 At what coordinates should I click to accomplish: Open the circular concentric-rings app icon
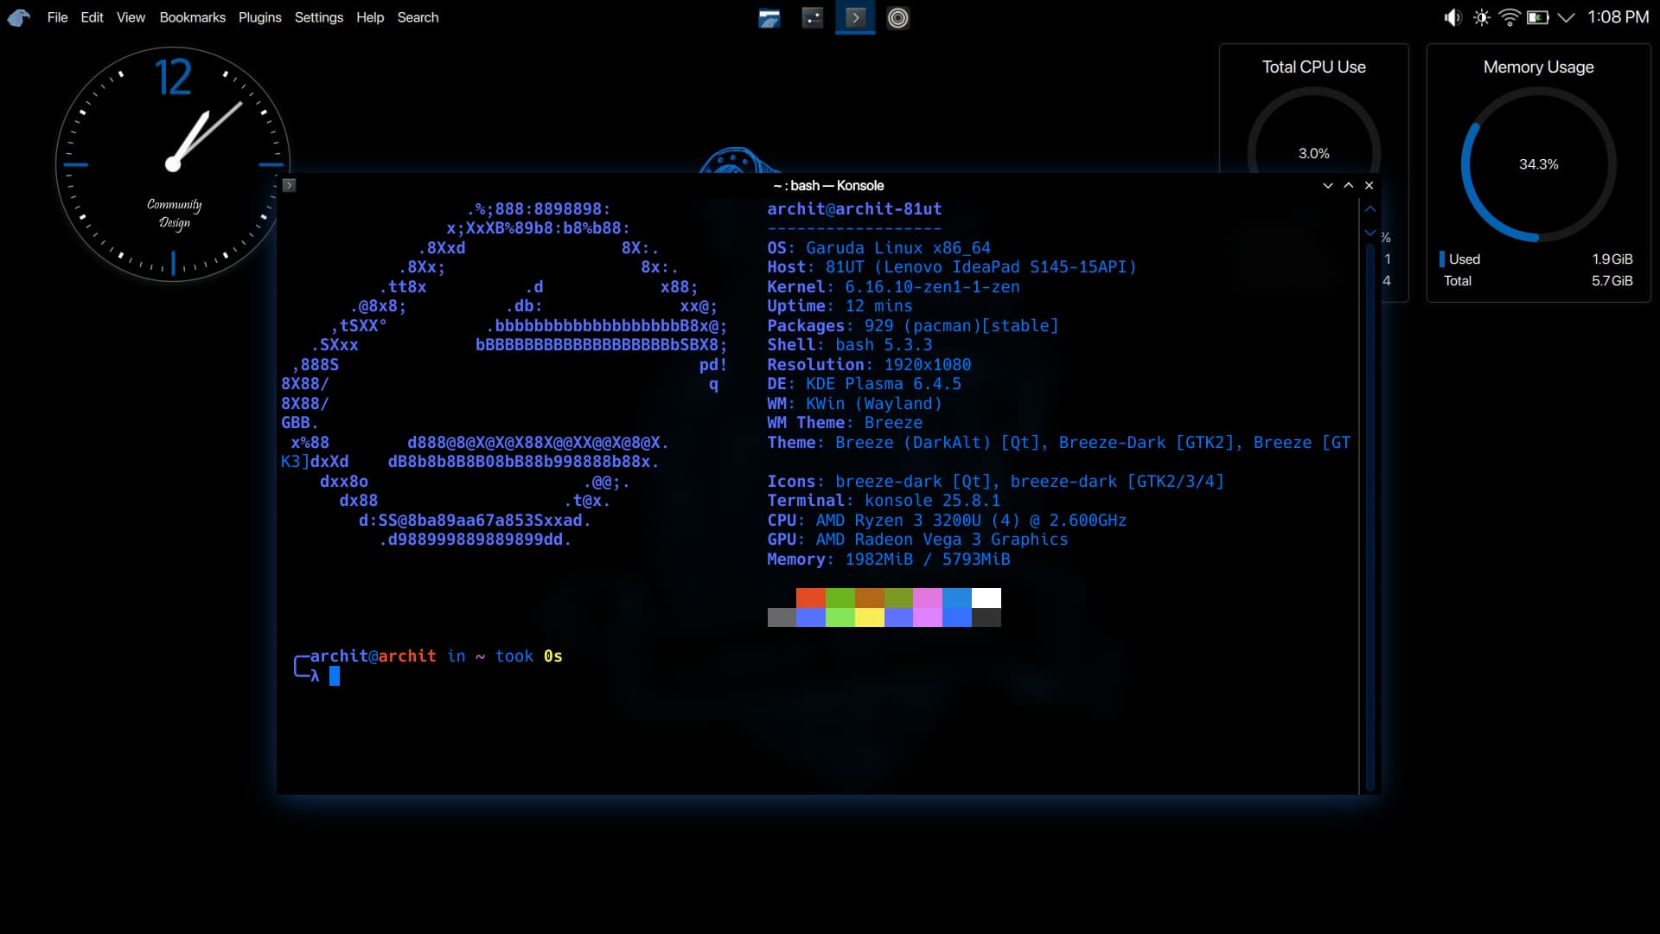tap(898, 18)
